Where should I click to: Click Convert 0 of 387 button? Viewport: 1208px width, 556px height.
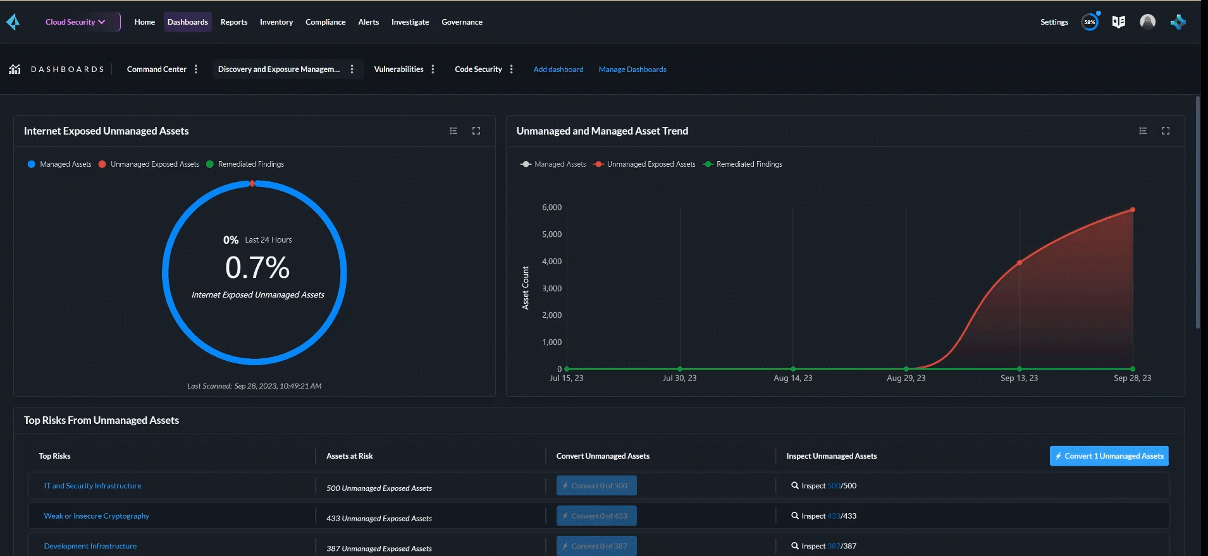pos(596,546)
